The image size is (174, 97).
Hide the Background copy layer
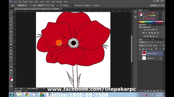(x=140, y=53)
